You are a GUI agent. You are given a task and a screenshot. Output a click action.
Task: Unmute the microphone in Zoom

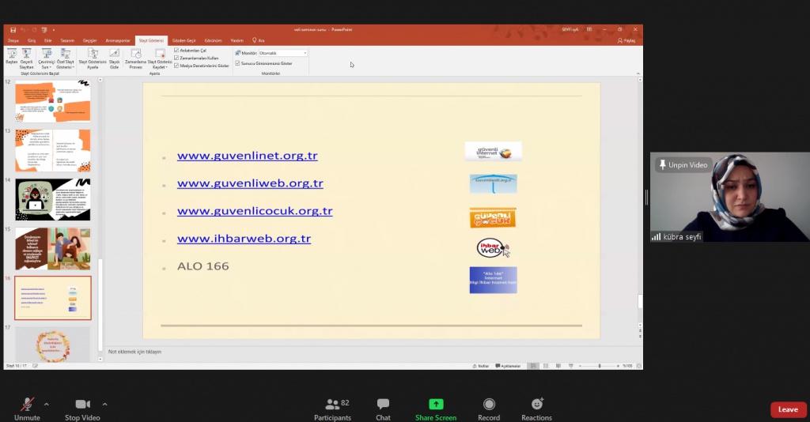[27, 409]
